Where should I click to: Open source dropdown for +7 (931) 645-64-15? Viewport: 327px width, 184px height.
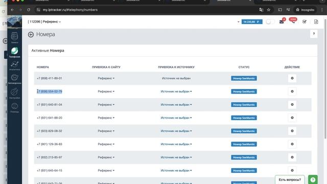[176, 170]
